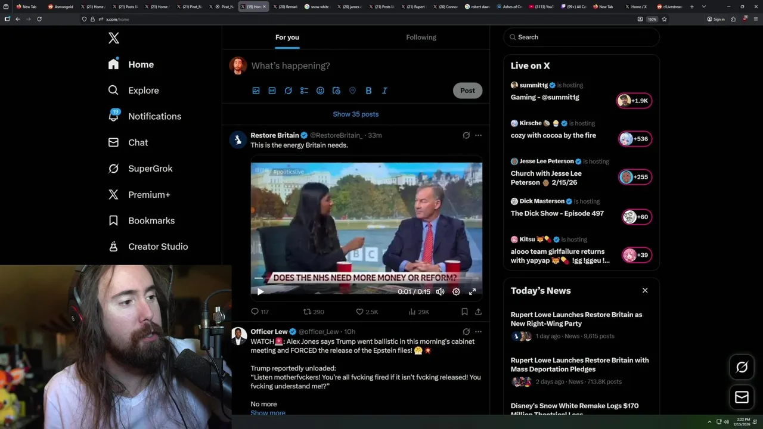Image resolution: width=763 pixels, height=429 pixels.
Task: Like the Restore Britain post
Action: tap(367, 312)
